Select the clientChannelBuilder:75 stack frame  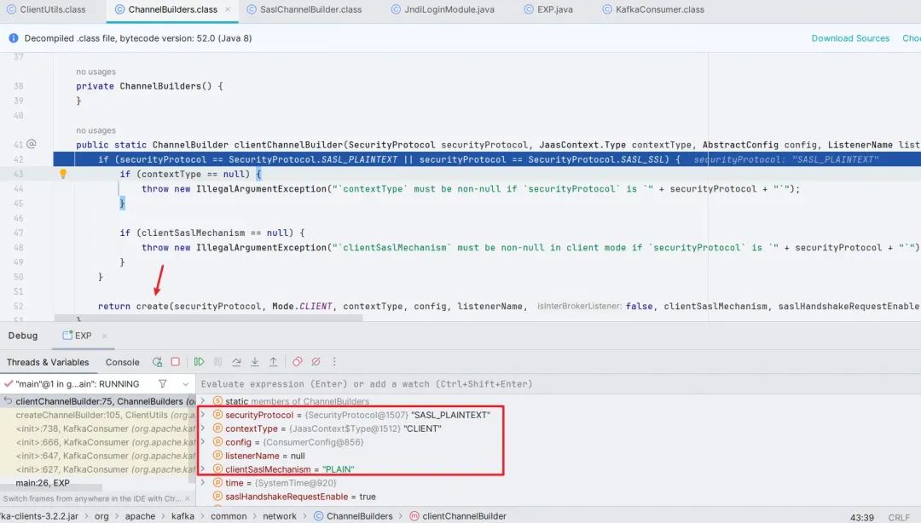coord(97,401)
